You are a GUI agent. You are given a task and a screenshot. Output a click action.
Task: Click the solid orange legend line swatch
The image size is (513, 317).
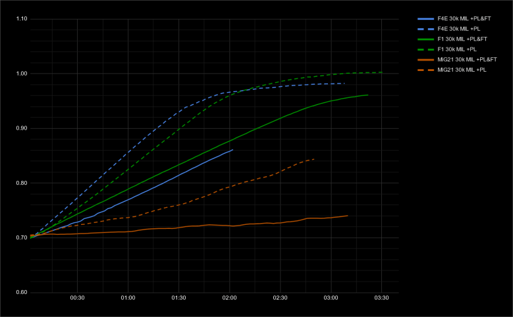pyautogui.click(x=425, y=59)
